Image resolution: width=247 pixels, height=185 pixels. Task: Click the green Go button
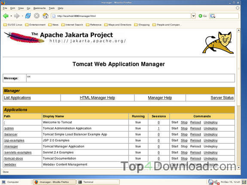[203, 16]
